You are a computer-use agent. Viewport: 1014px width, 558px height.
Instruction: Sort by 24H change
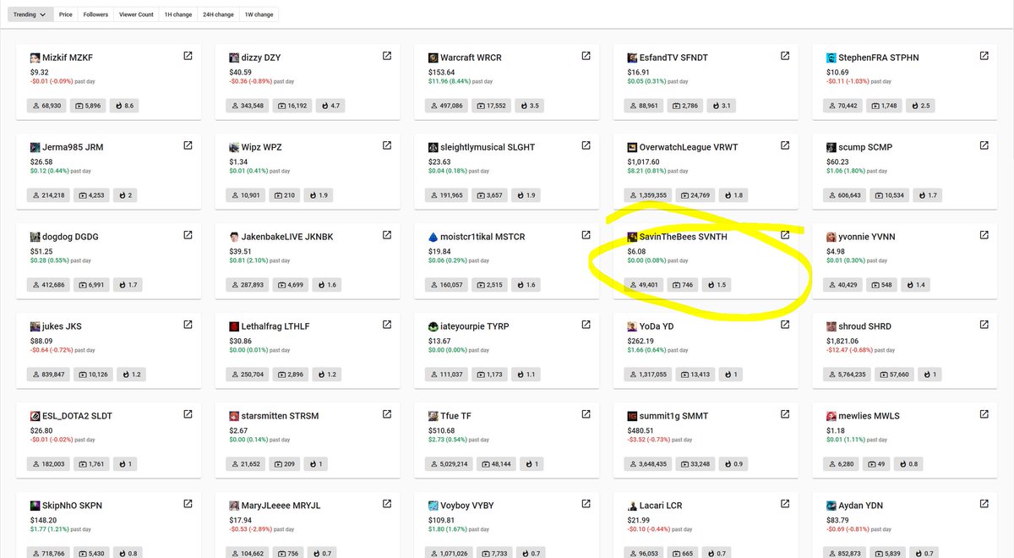pyautogui.click(x=219, y=14)
